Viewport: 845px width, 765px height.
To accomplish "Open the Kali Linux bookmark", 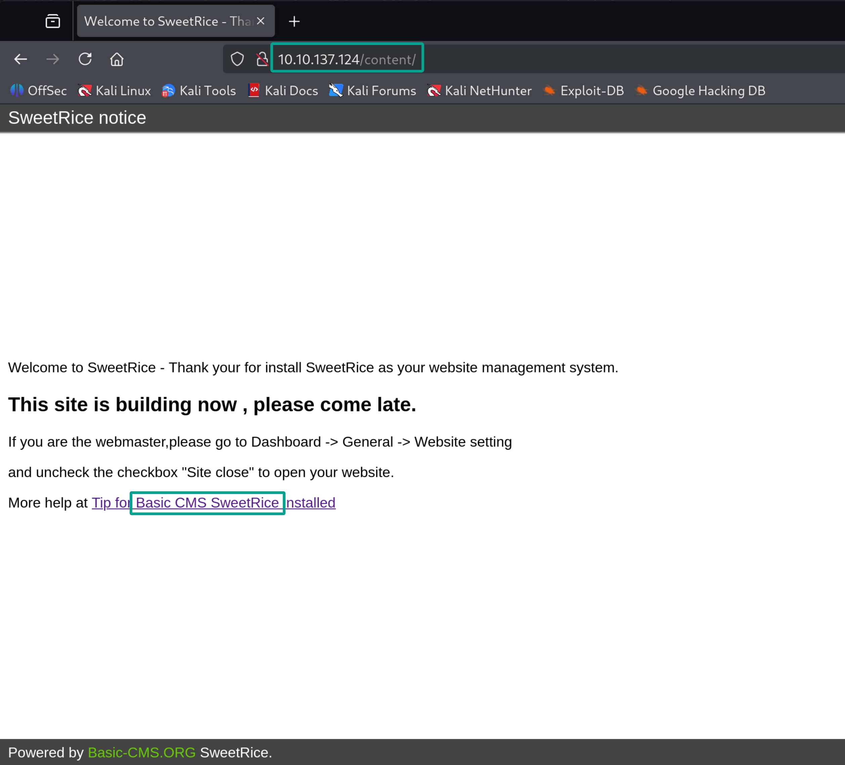I will coord(115,91).
